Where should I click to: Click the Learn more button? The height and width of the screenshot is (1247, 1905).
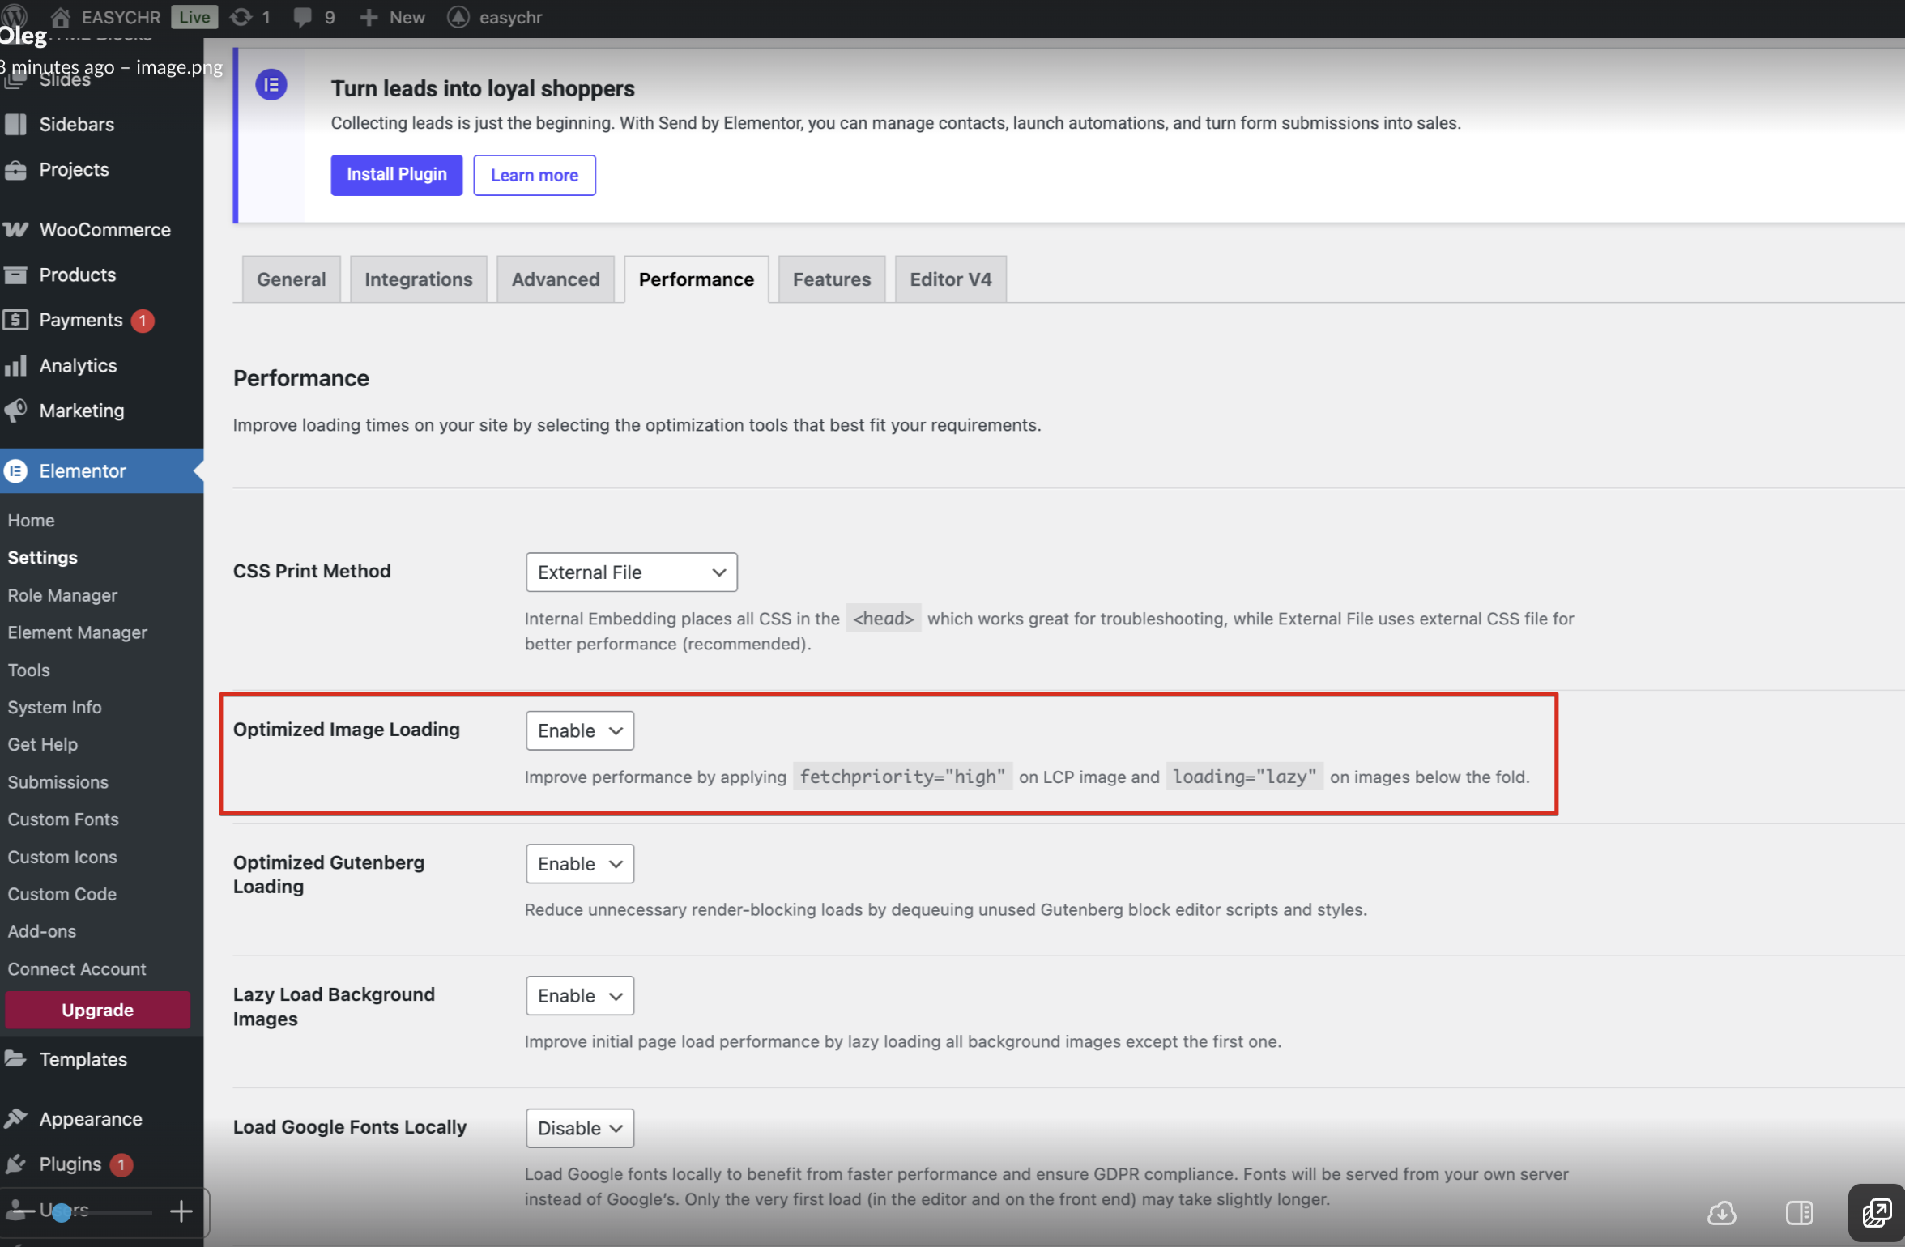534,175
